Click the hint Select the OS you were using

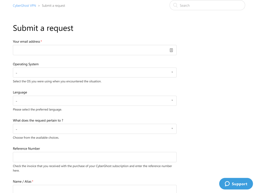point(57,81)
